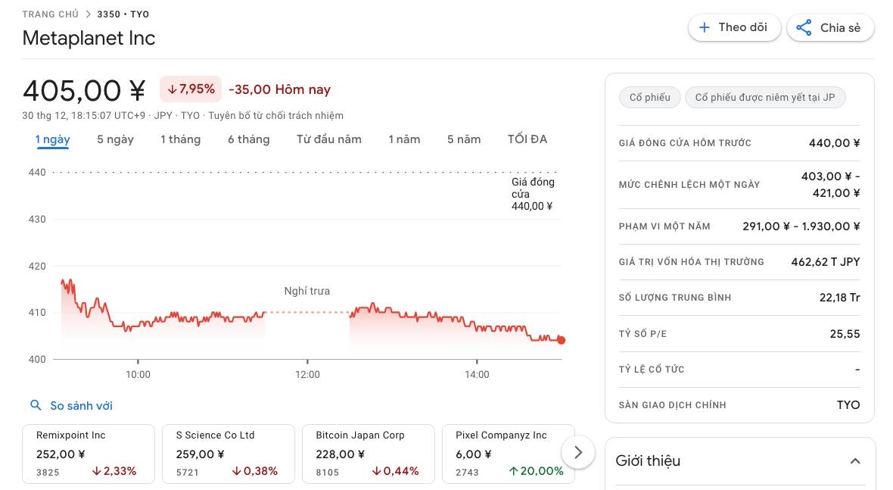Viewport: 893px width, 490px height.
Task: Open the Tuyên bố từ chối trách nhiệm link
Action: (275, 116)
